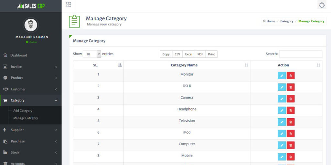The image size is (331, 165).
Task: Collapse the Category sidebar menu
Action: click(31, 101)
